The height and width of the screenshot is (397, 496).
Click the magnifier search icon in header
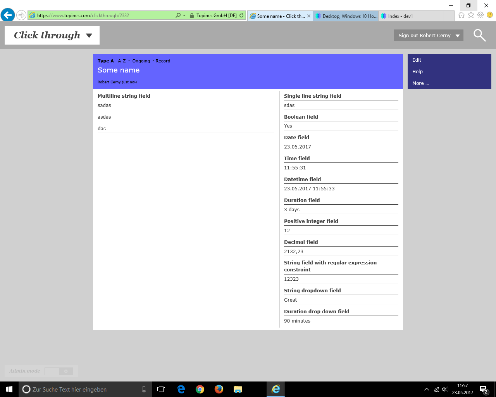(479, 35)
